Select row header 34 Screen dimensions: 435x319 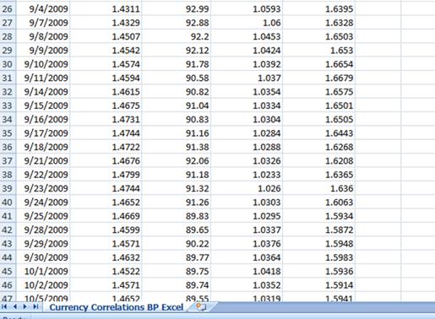pos(8,119)
